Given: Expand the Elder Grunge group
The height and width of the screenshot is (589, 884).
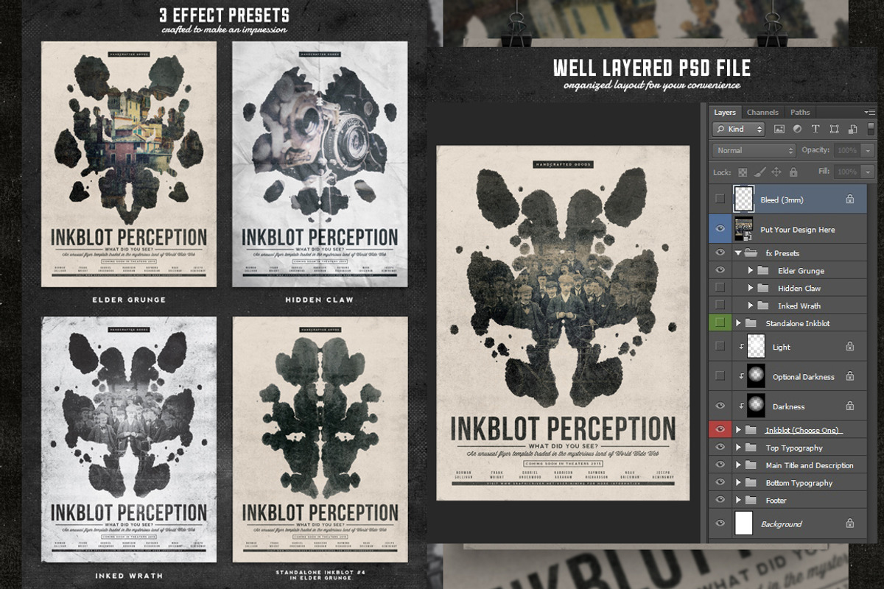Looking at the screenshot, I should coord(751,270).
